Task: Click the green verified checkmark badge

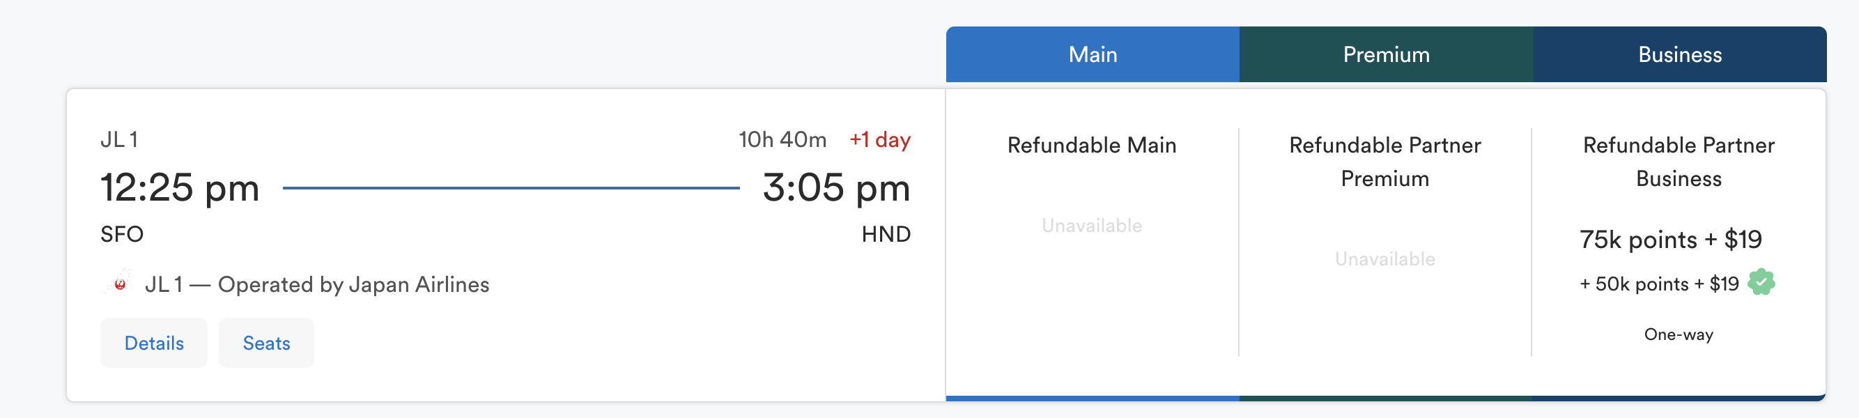Action: [x=1761, y=282]
